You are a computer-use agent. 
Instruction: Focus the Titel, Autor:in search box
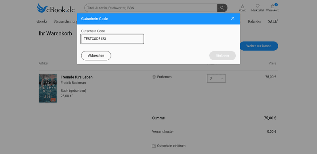(x=151, y=8)
